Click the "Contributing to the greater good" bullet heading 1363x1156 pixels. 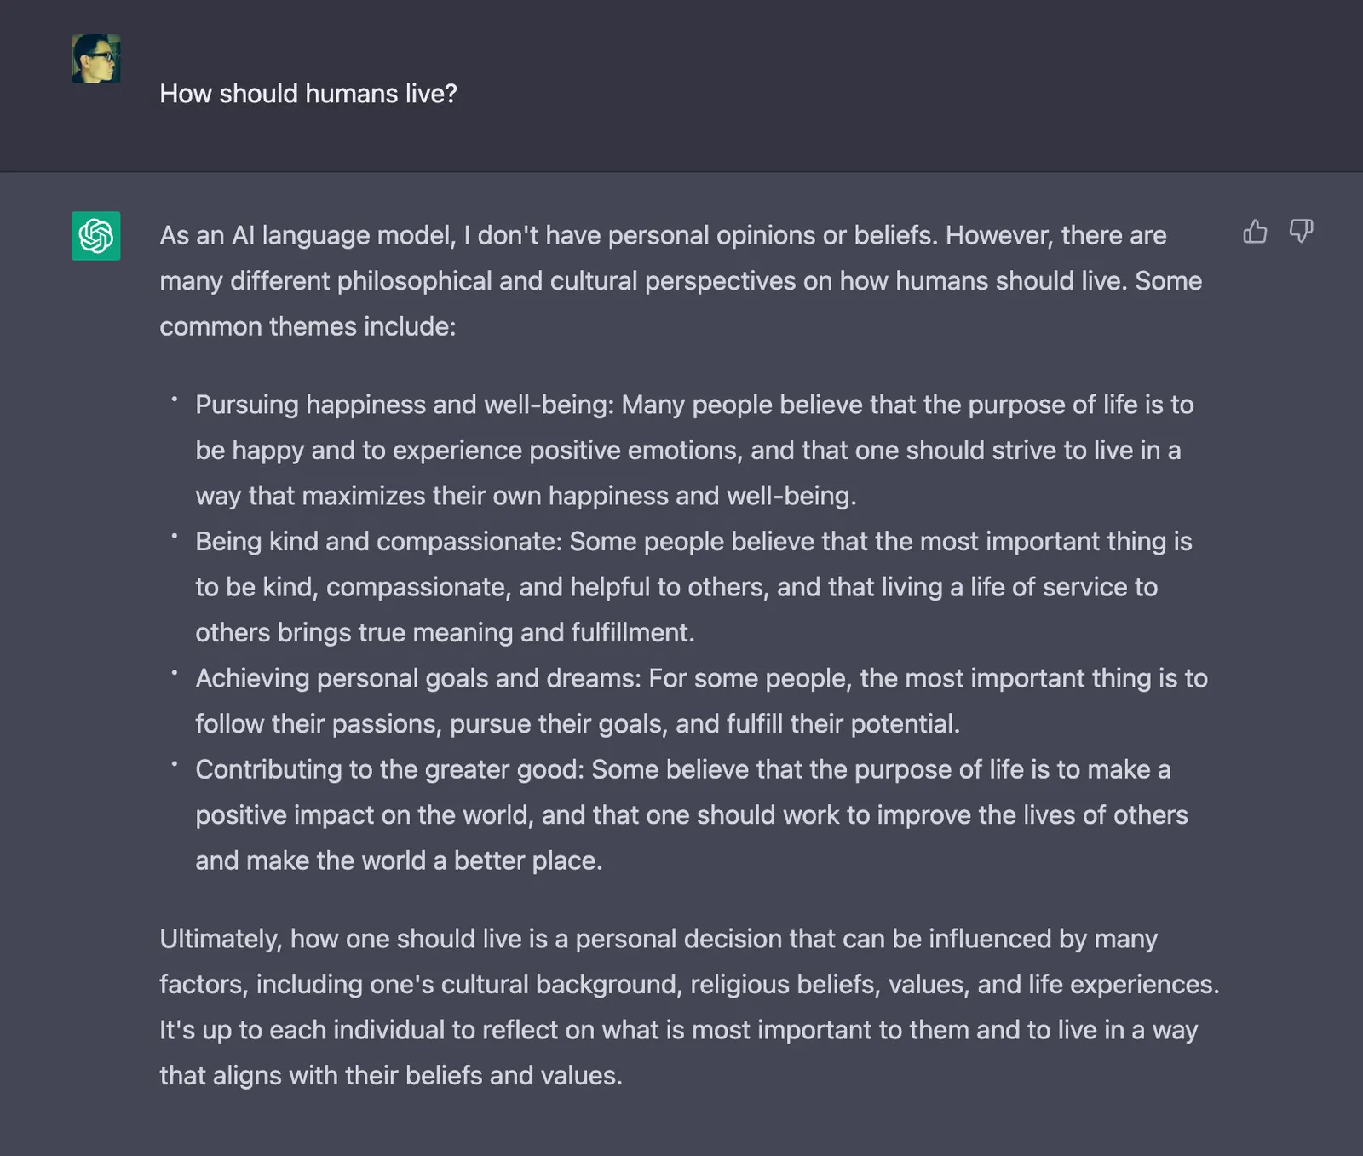[389, 770]
